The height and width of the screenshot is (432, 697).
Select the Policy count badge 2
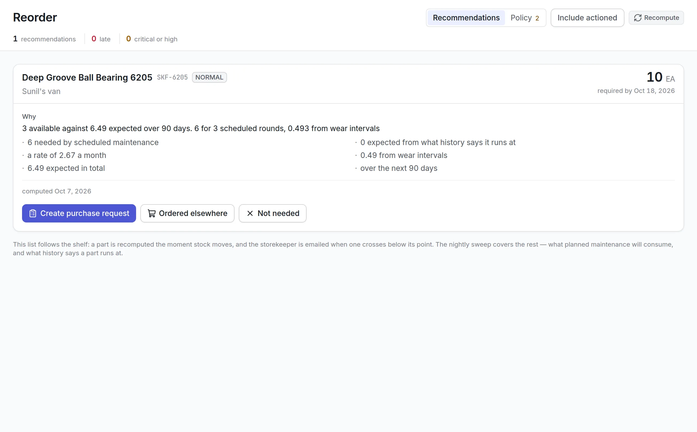537,18
